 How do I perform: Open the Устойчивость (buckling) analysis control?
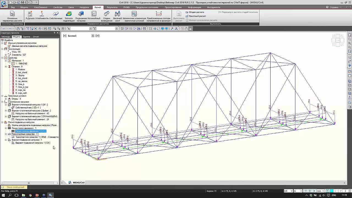[42, 15]
